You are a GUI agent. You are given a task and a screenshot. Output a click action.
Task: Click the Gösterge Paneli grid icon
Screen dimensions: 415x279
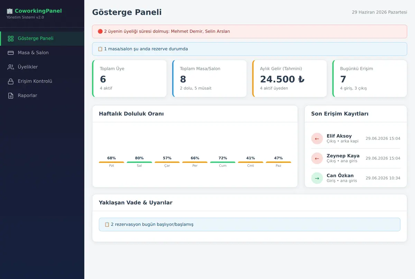(11, 38)
